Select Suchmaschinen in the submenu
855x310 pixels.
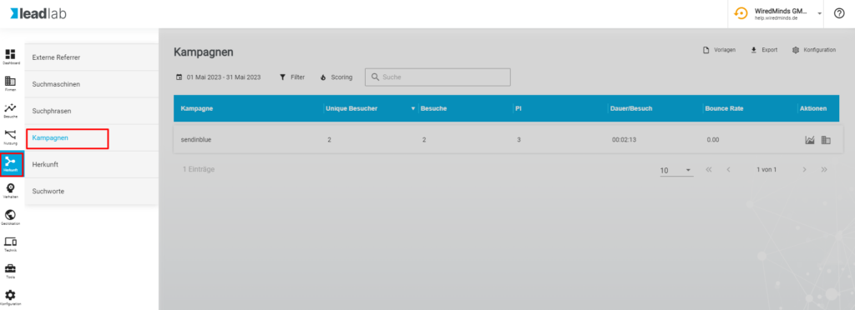[92, 84]
